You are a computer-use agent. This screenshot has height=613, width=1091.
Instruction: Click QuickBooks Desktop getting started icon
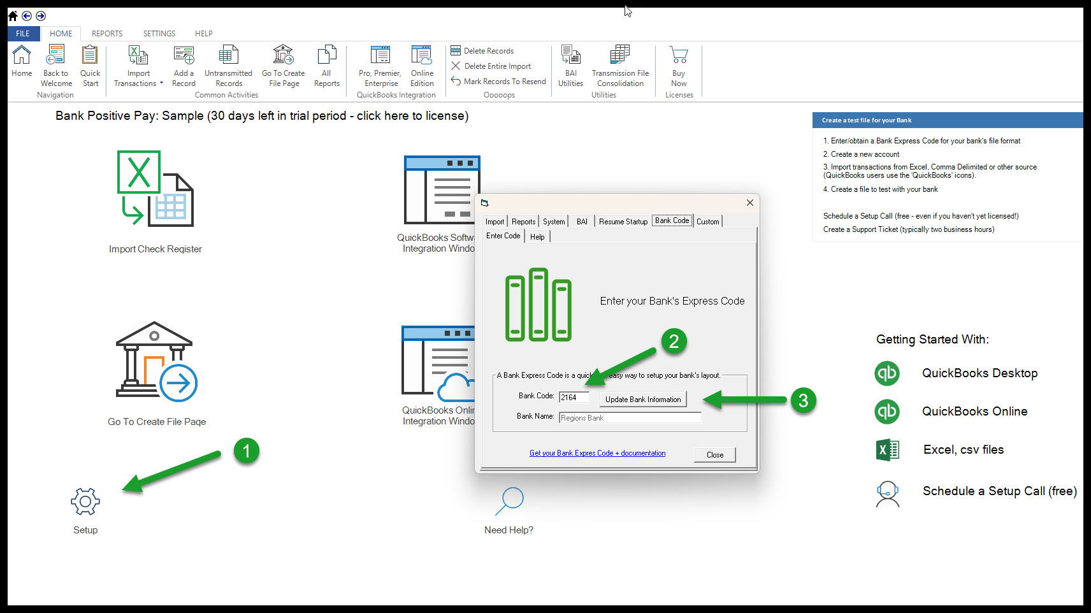coord(887,373)
